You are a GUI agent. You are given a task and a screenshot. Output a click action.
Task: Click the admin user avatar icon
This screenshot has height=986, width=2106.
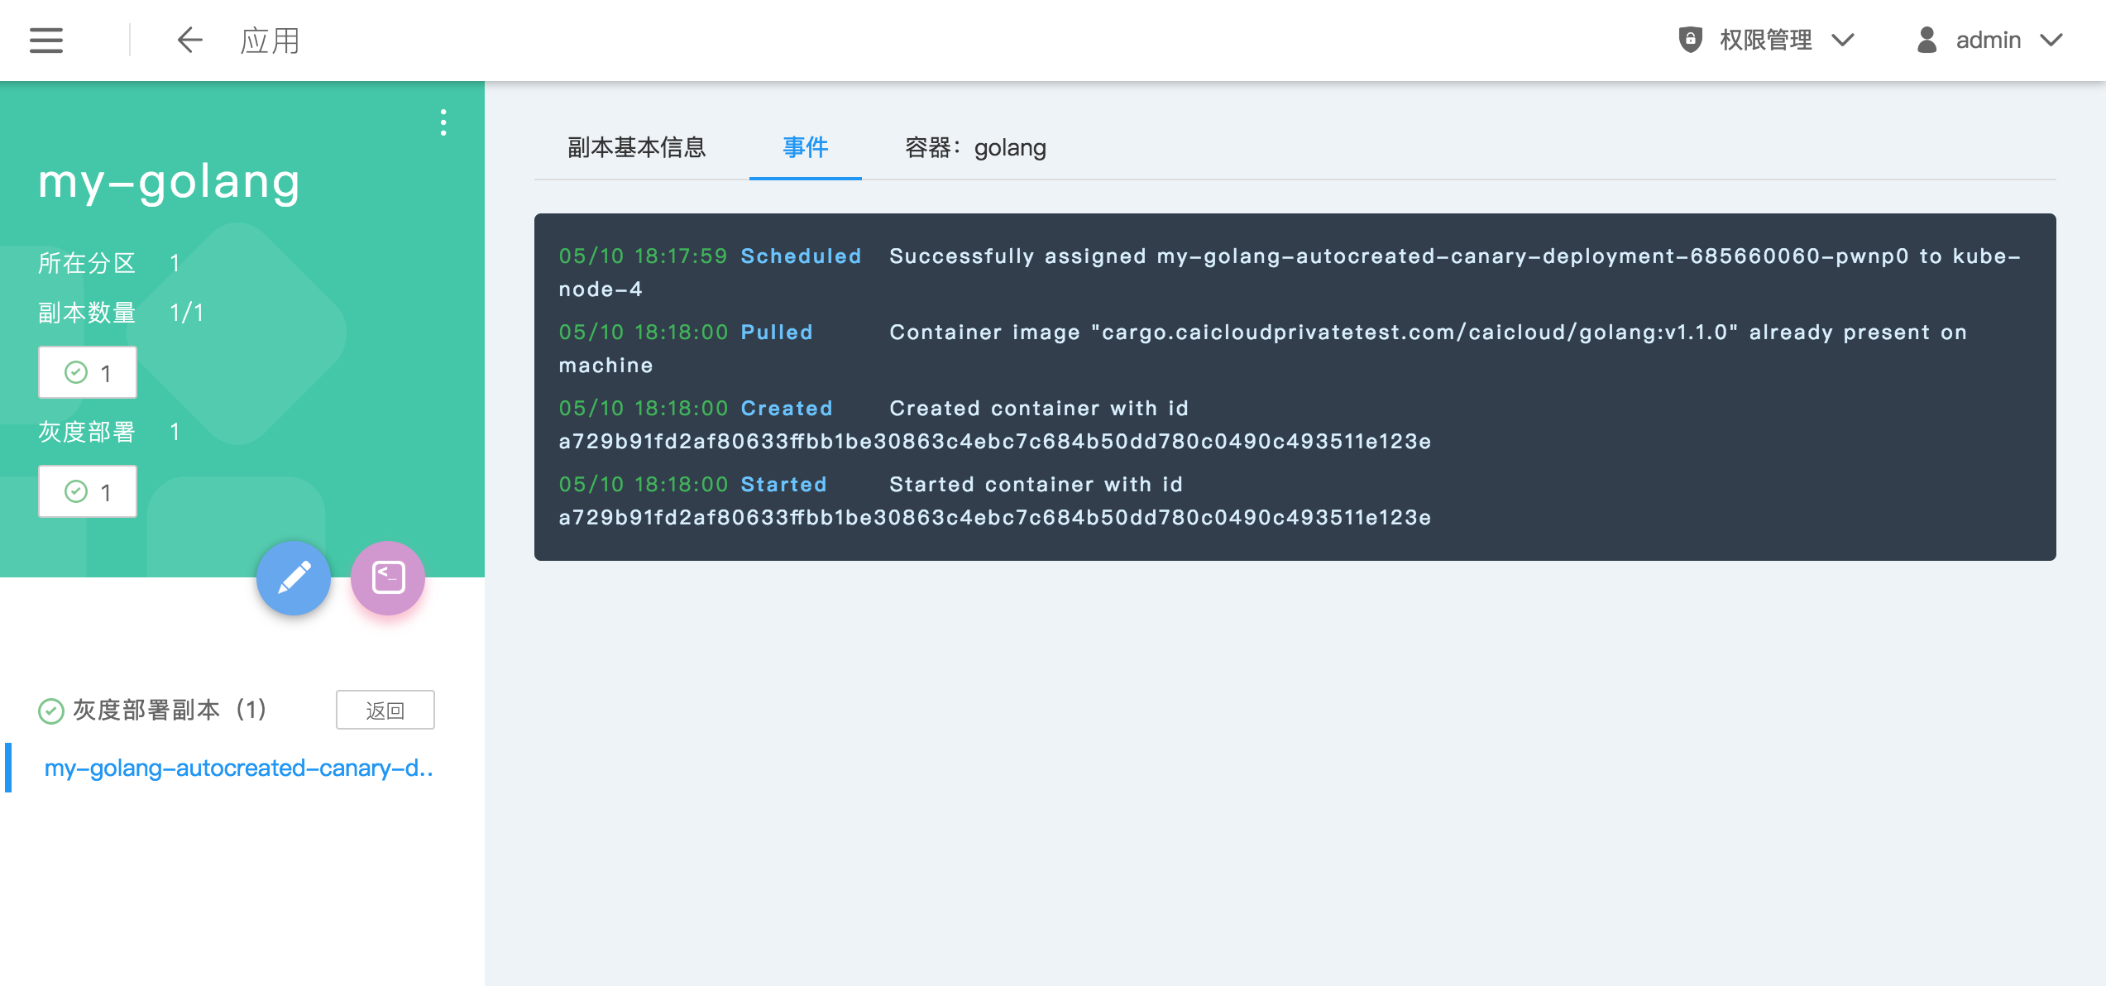[1927, 40]
